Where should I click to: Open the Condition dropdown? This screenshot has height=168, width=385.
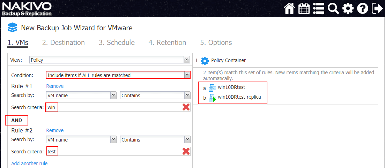point(118,75)
